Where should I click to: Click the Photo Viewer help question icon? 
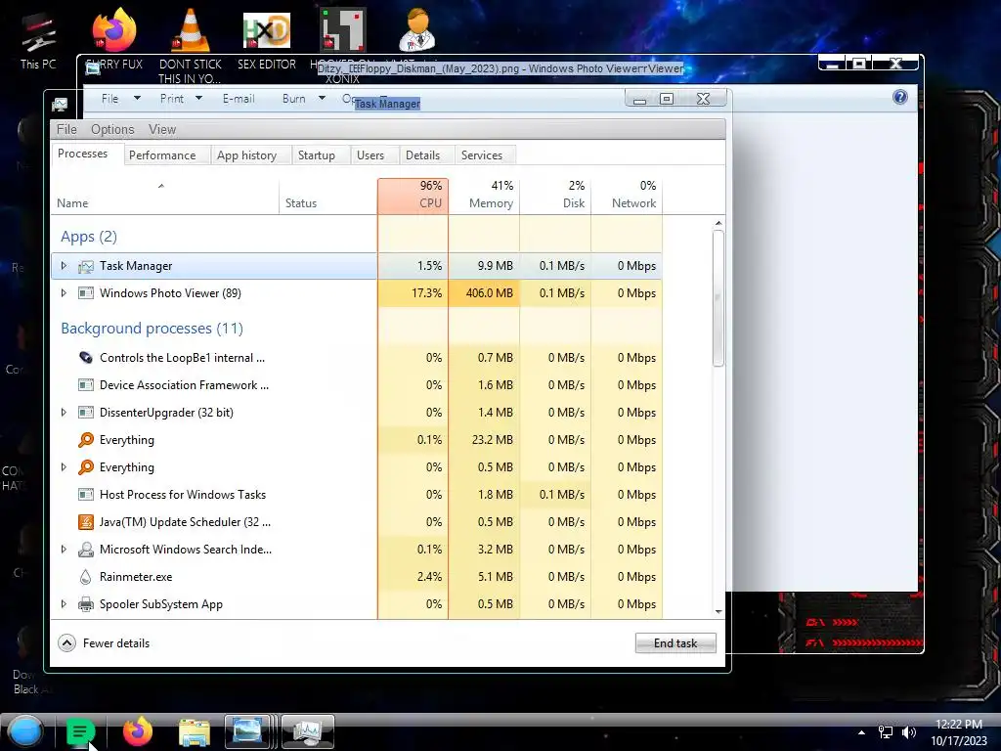pos(900,97)
